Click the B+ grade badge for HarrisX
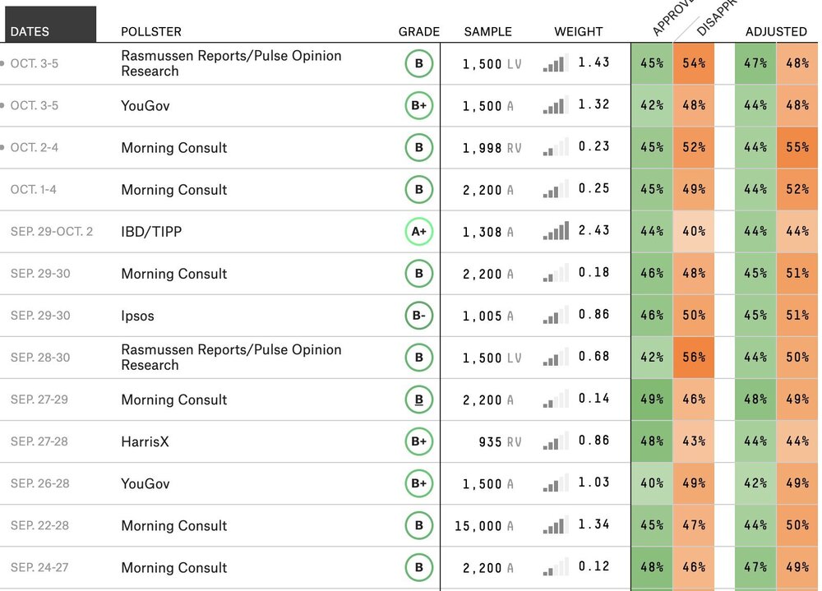 pos(418,441)
